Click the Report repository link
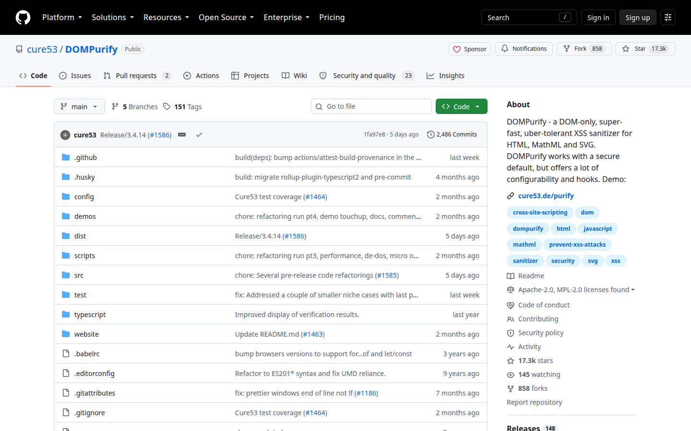 tap(535, 402)
